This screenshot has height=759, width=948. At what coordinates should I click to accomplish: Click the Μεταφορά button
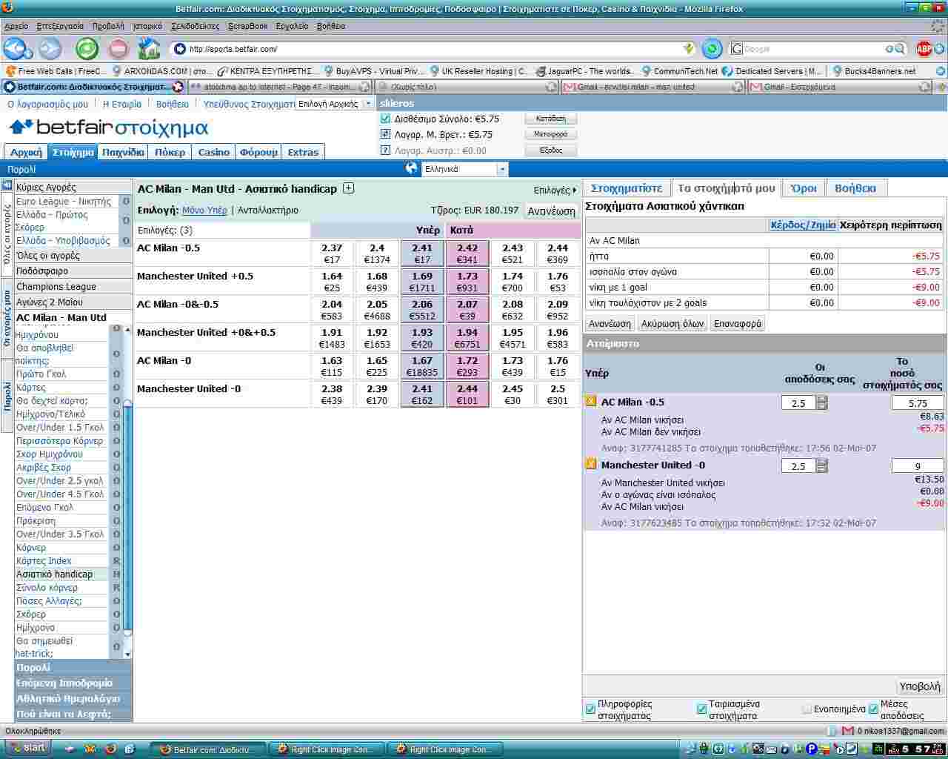tap(550, 134)
